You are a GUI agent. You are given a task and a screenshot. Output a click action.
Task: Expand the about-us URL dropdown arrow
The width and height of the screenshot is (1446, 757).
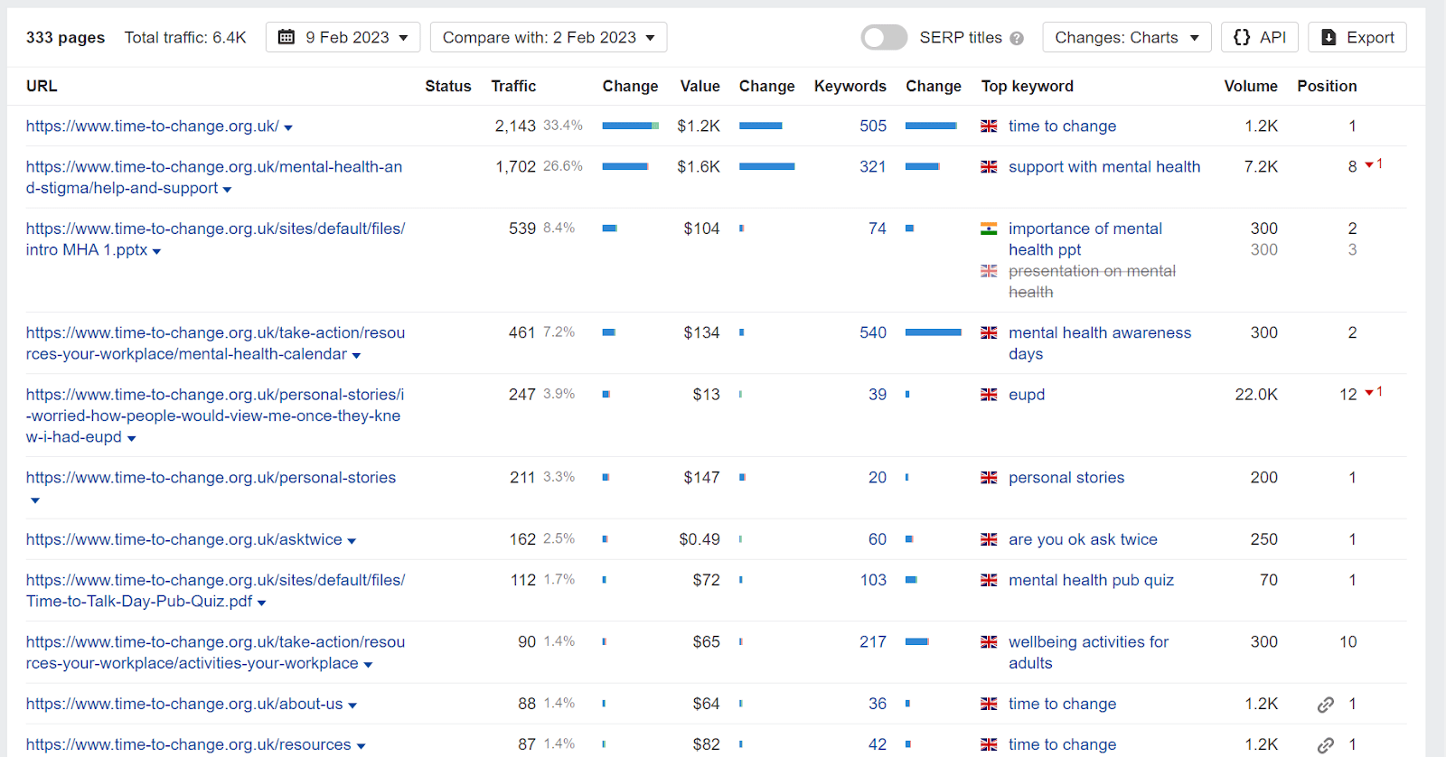(x=352, y=706)
